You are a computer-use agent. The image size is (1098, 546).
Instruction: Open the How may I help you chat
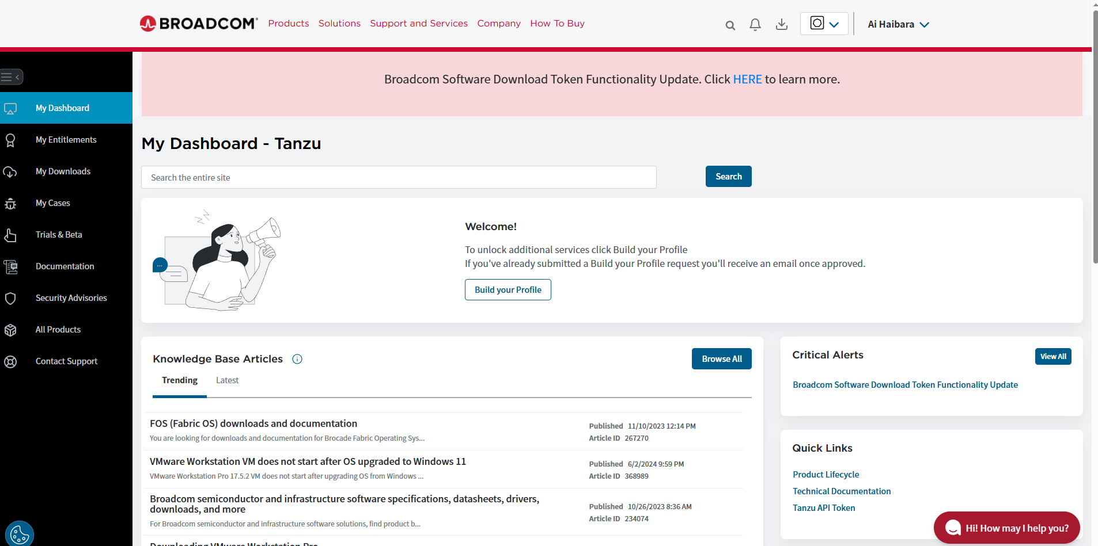(x=1006, y=528)
